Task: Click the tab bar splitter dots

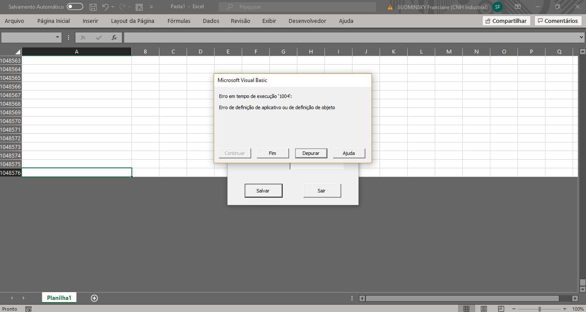Action: (x=352, y=298)
